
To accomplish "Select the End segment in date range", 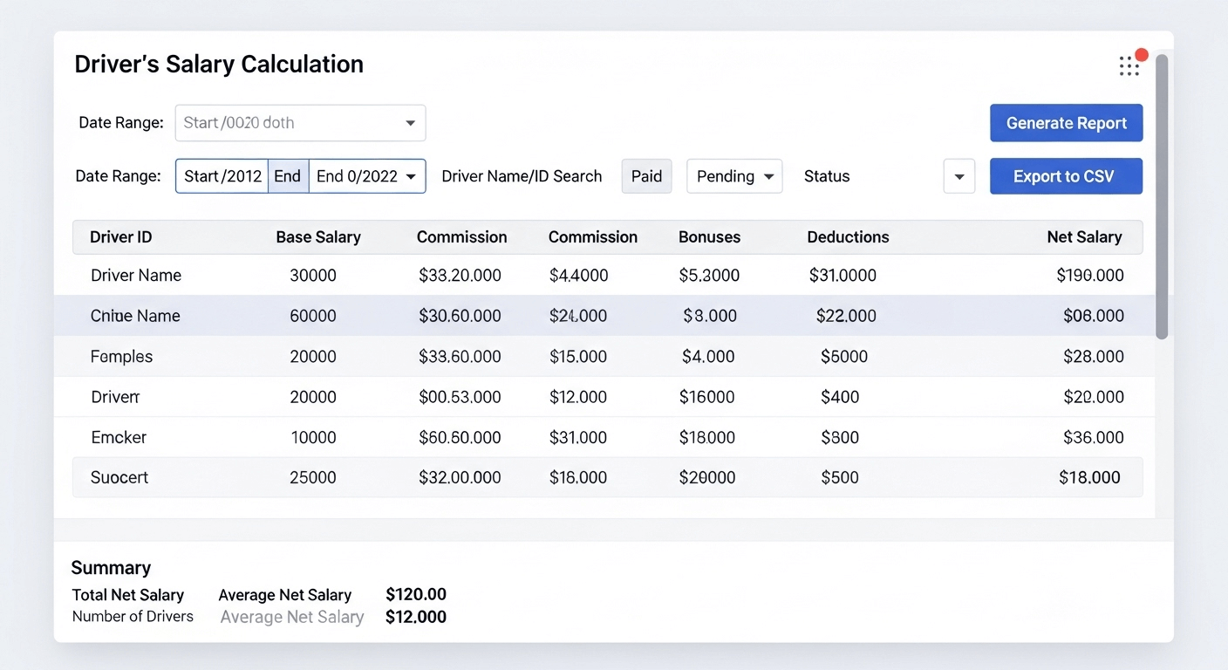I will point(288,176).
